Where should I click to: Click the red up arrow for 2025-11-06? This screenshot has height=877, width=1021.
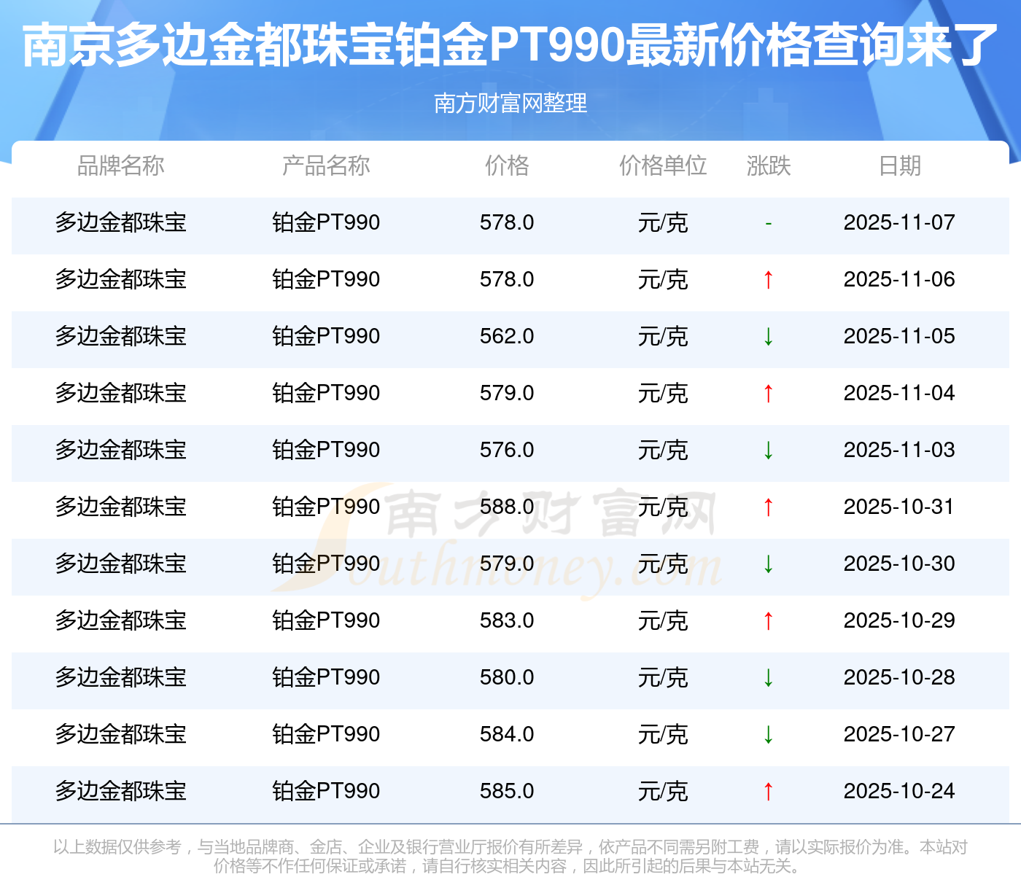point(768,279)
